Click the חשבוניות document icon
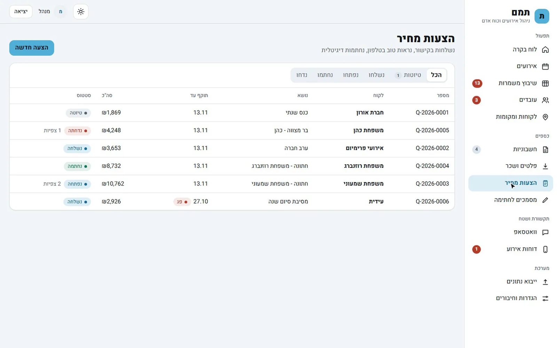The image size is (557, 348). [x=545, y=149]
